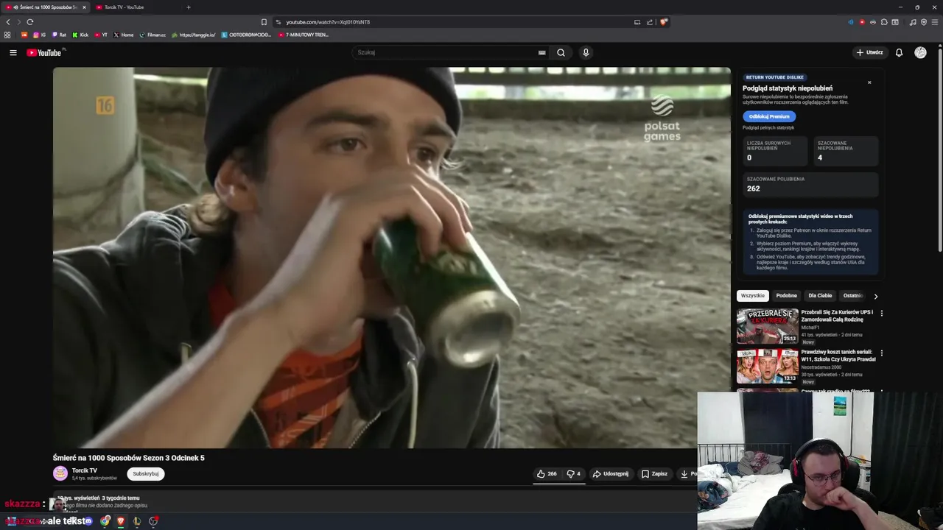Screen dimensions: 943x530
Task: Open a new browser tab with plus
Action: click(x=188, y=7)
